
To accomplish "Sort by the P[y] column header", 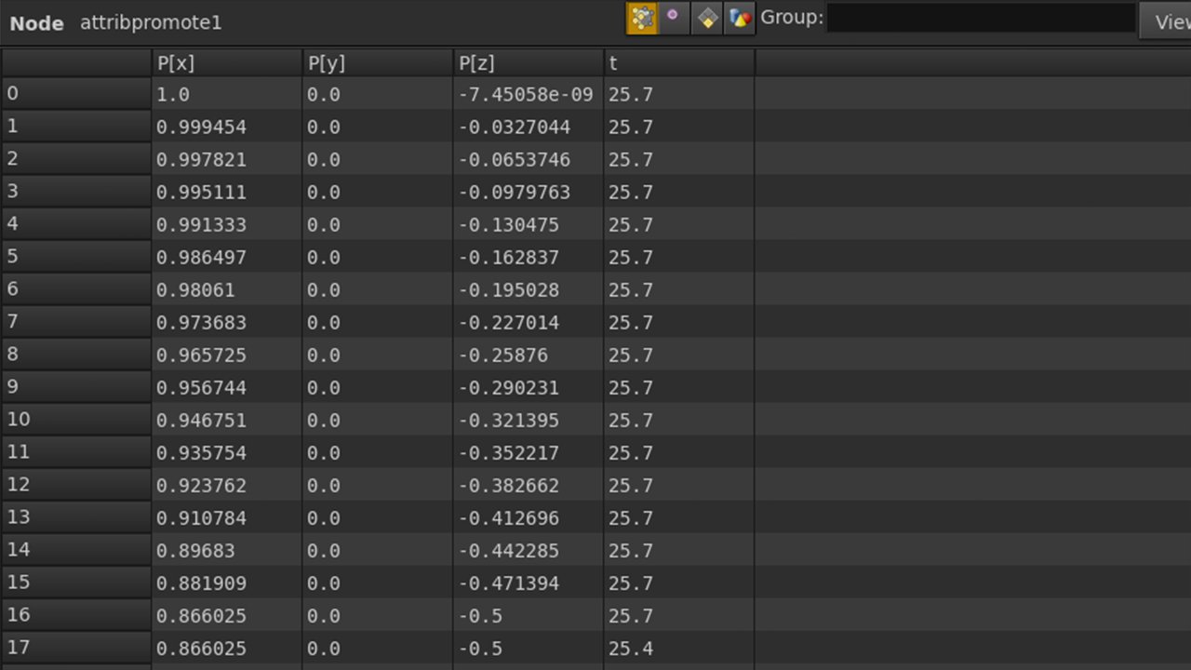I will pyautogui.click(x=377, y=63).
